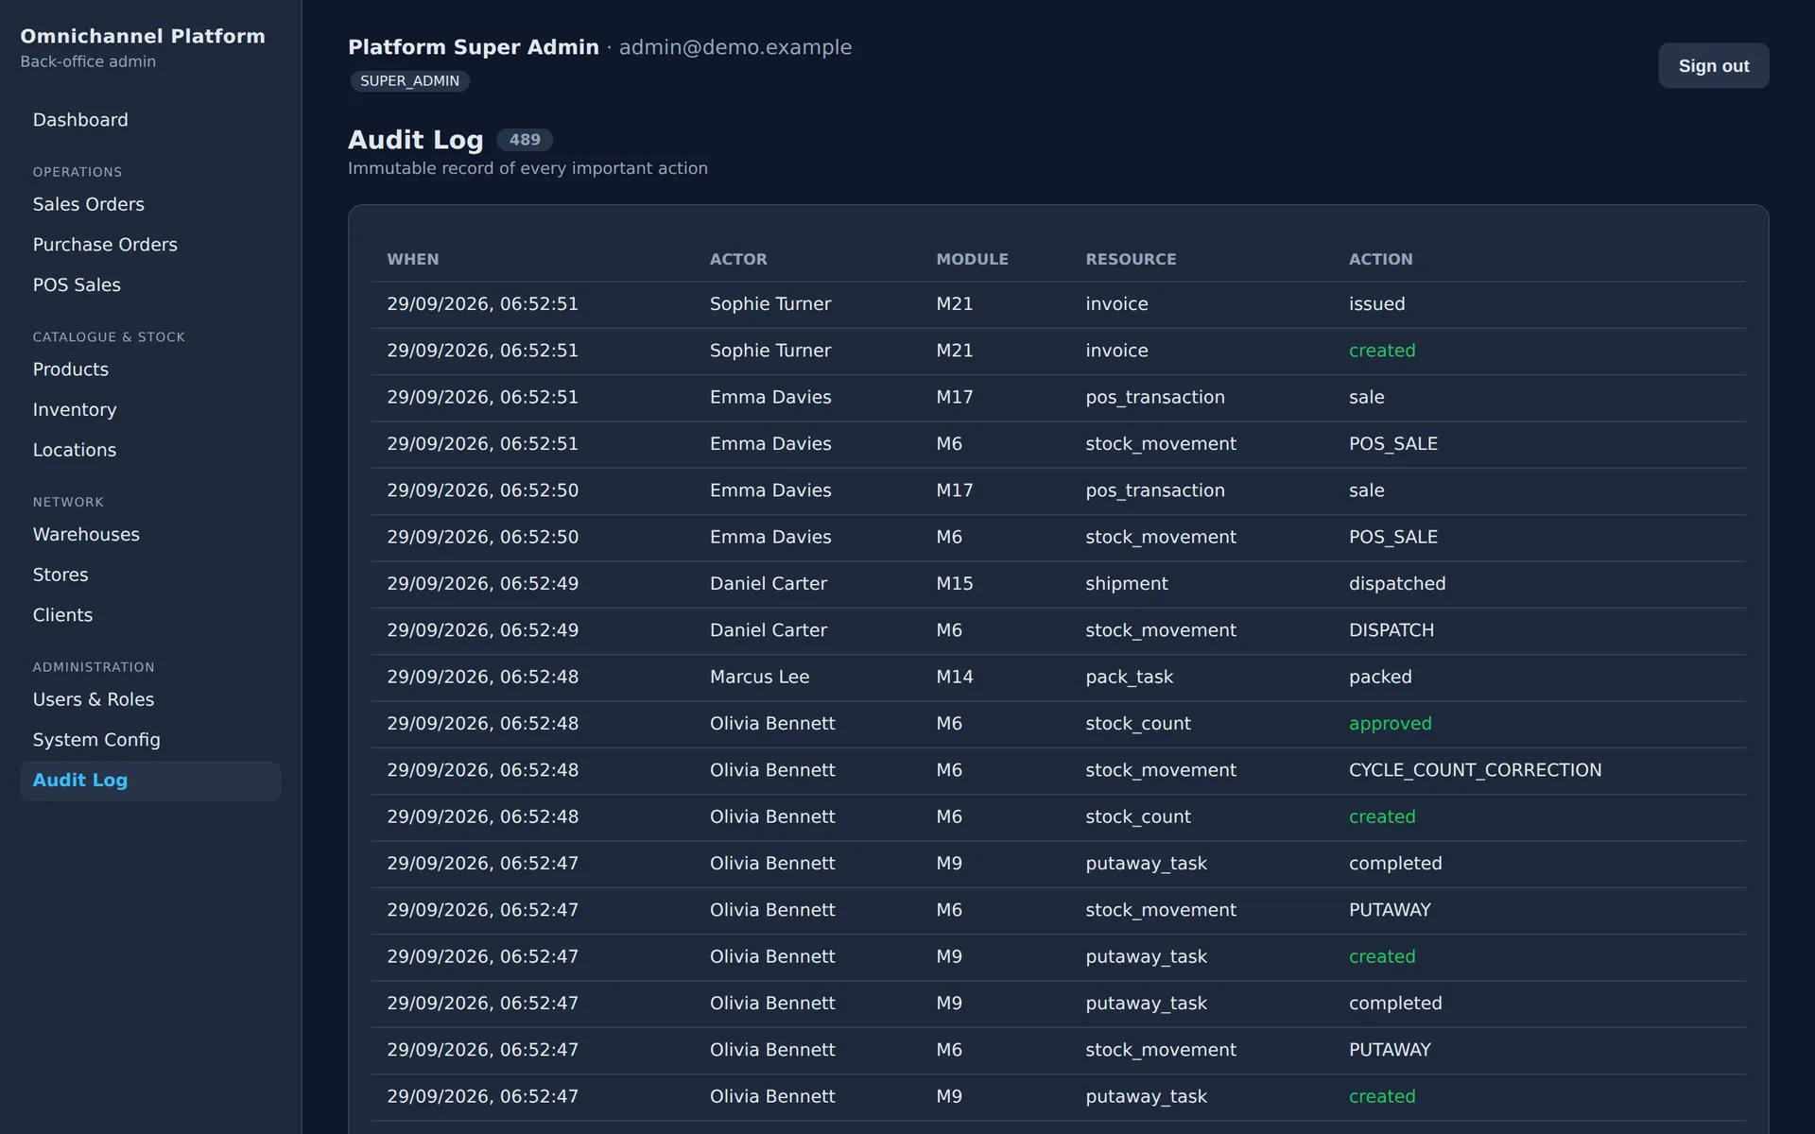Navigate to POS Sales
1815x1134 pixels.
click(150, 284)
